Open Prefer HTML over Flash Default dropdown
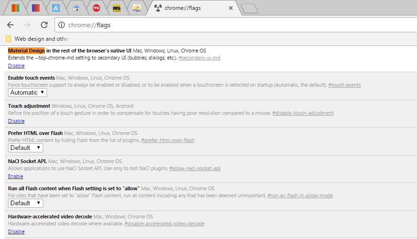The width and height of the screenshot is (417, 239). (25, 148)
